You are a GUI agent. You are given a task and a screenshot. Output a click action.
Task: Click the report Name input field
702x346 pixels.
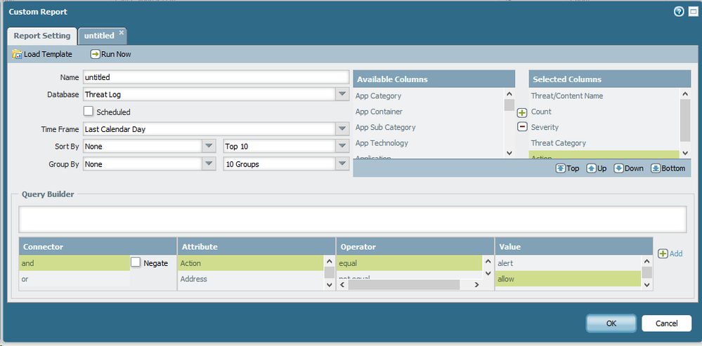pos(216,77)
